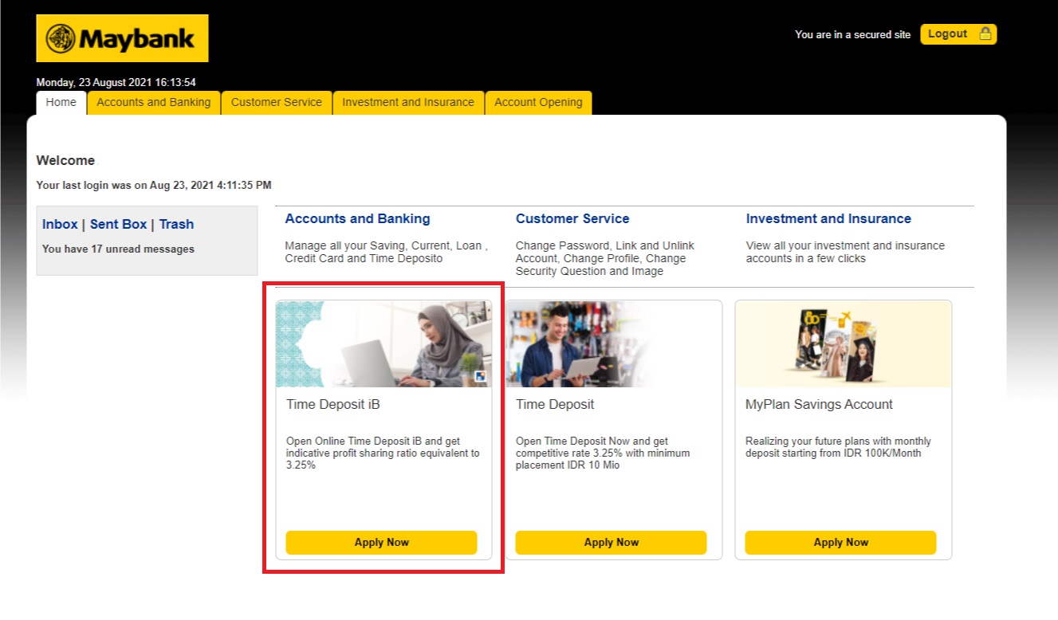
Task: Apply Now for MyPlan Savings Account
Action: pos(840,543)
